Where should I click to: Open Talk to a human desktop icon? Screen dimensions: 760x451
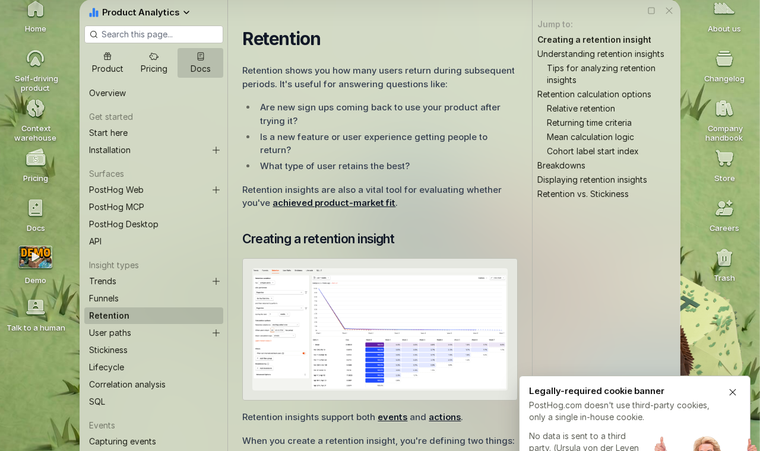click(36, 315)
